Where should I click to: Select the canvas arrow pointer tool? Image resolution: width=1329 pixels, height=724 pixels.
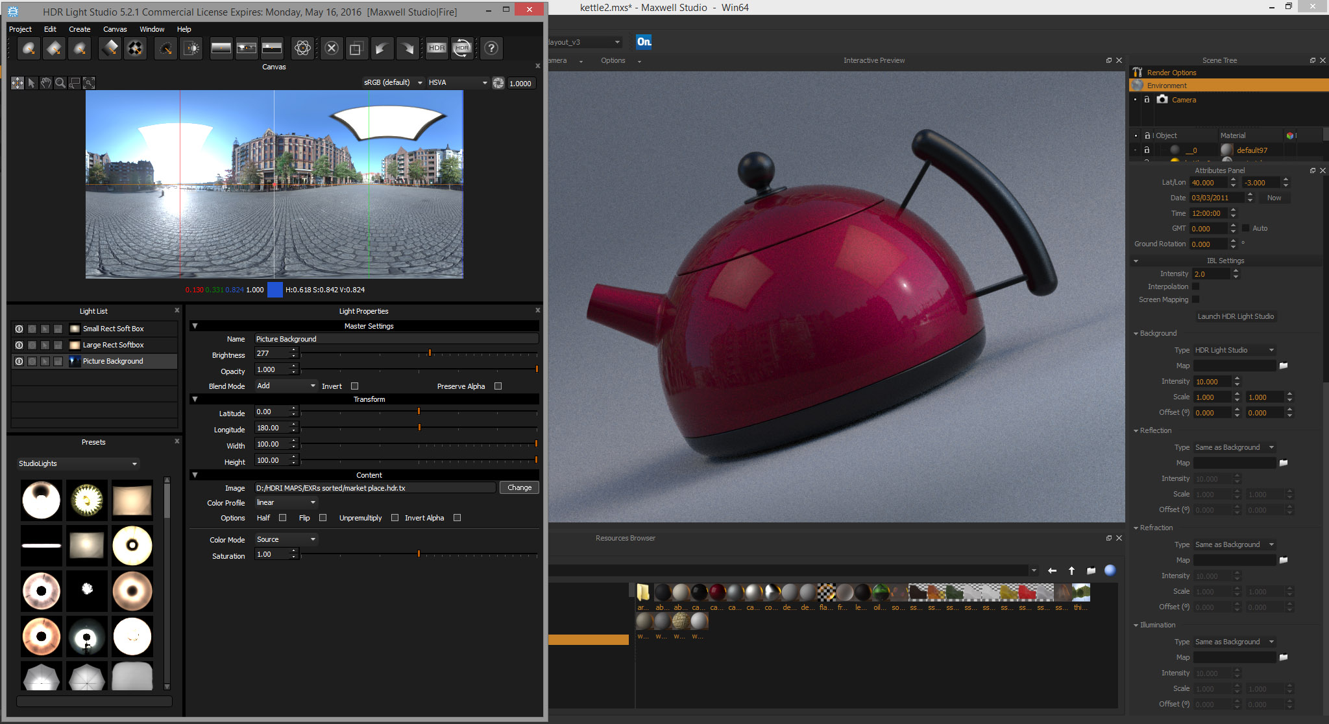point(31,83)
